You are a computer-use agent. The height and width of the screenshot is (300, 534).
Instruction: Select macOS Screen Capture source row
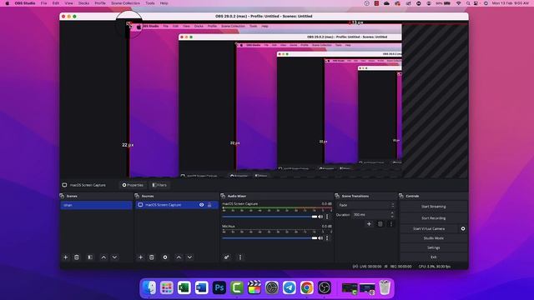[176, 205]
